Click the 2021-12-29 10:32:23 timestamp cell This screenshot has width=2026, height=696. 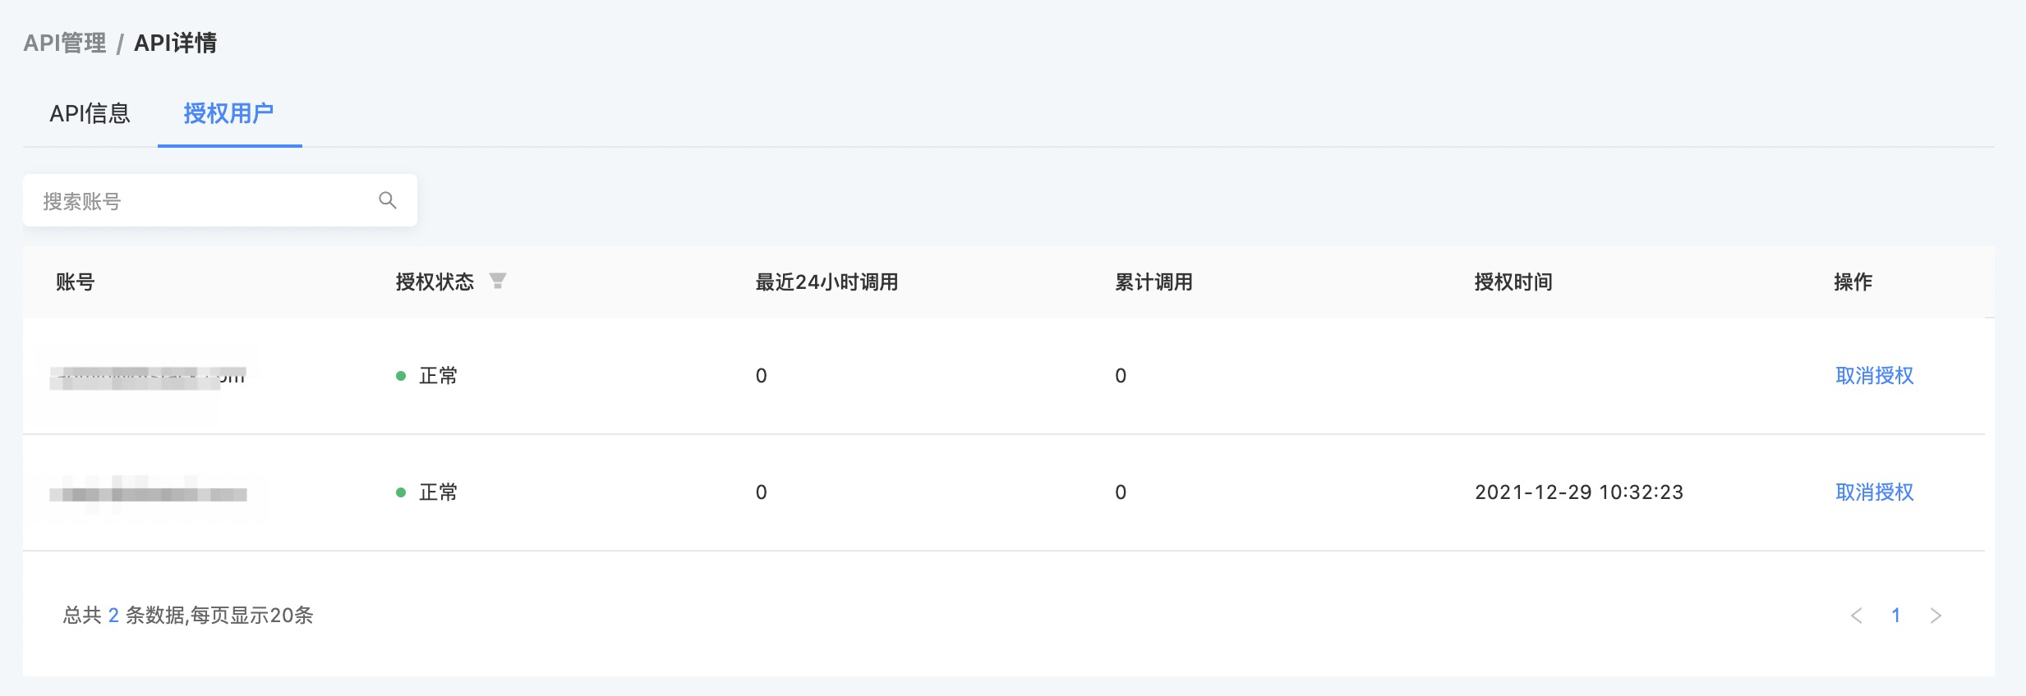(x=1579, y=492)
